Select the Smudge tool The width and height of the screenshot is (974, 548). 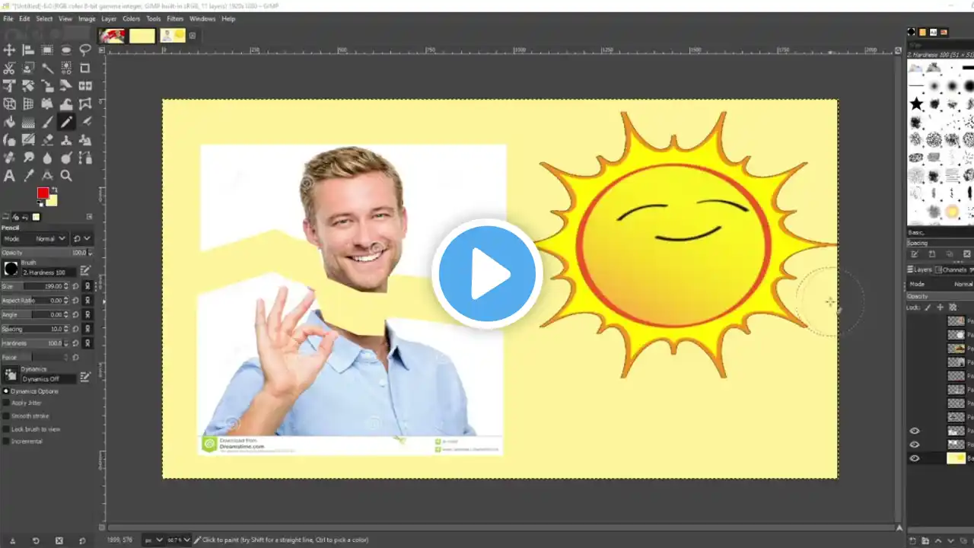tap(28, 158)
